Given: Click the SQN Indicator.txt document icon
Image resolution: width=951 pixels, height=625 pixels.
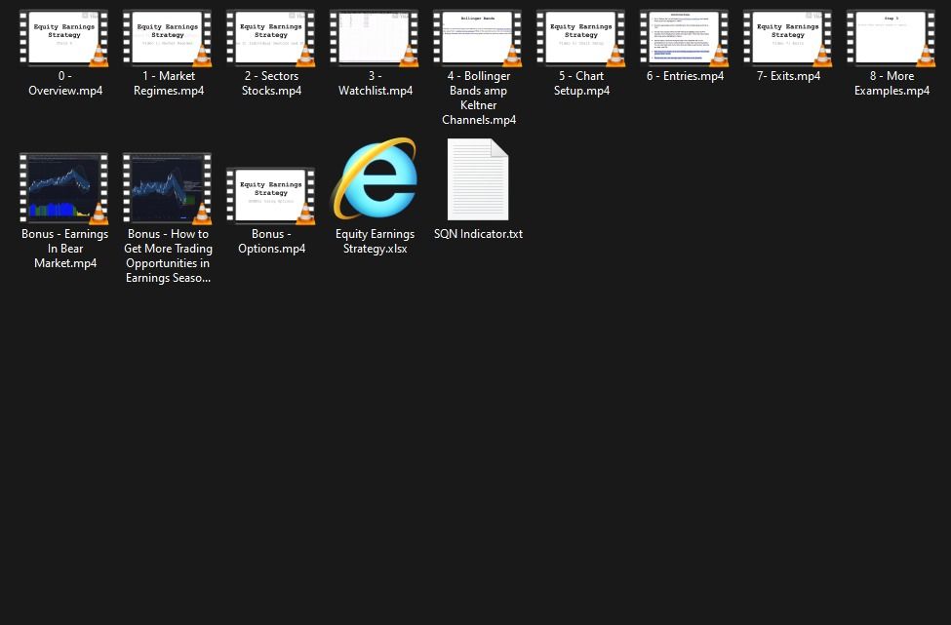Looking at the screenshot, I should point(478,180).
